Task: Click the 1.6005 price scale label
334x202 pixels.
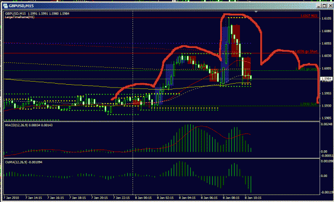Action: point(326,68)
